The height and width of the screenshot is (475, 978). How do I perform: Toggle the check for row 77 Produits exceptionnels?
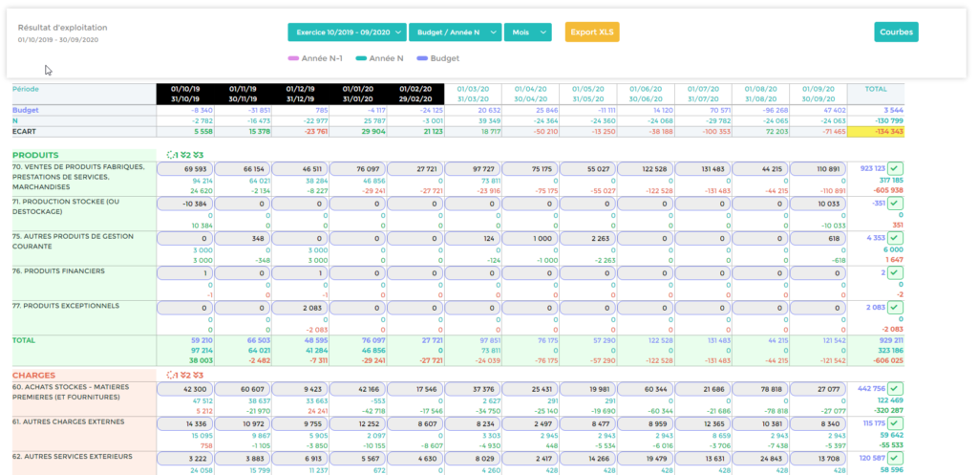coord(896,309)
